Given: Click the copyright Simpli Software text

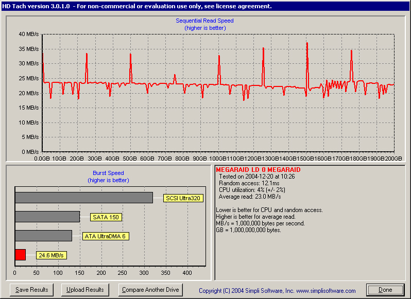Looking at the screenshot, I should pos(277,291).
